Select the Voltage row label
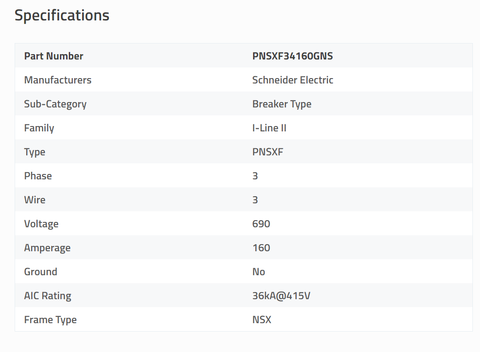 [41, 224]
